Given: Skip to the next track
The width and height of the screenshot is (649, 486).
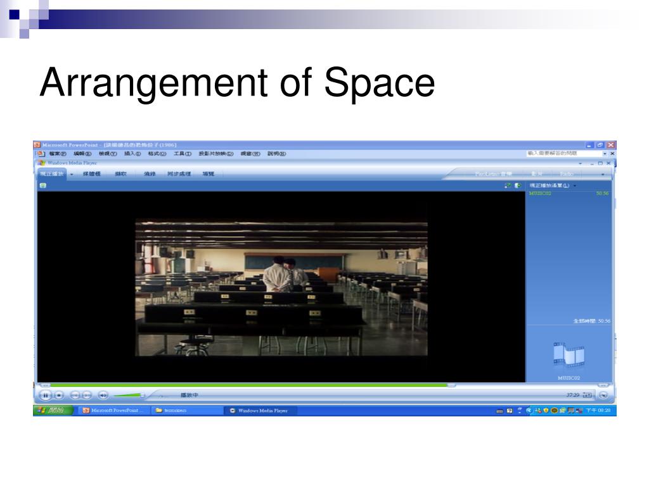Looking at the screenshot, I should 86,396.
